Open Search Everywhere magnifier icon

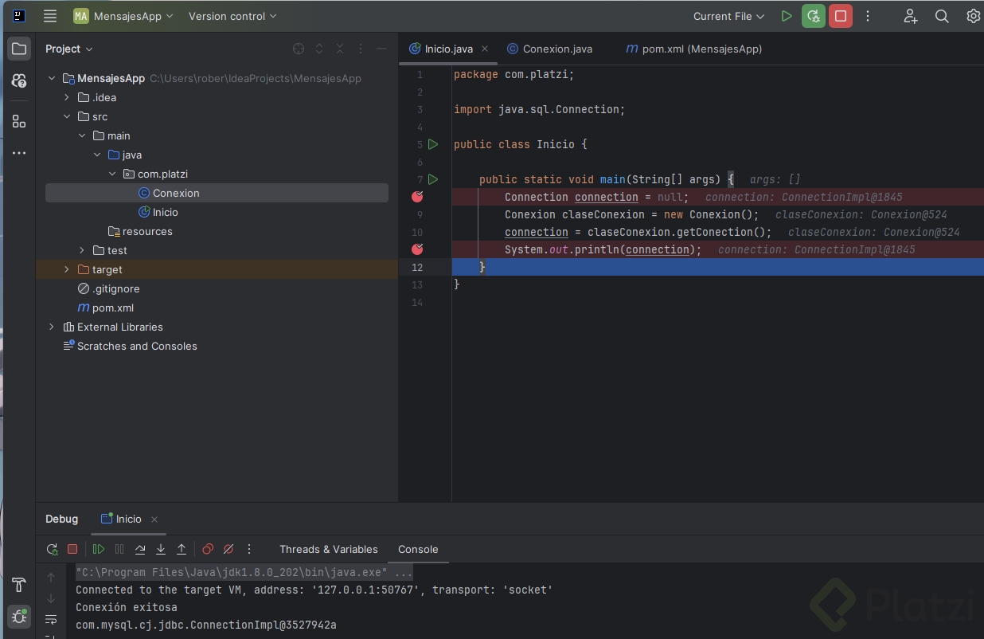coord(942,16)
